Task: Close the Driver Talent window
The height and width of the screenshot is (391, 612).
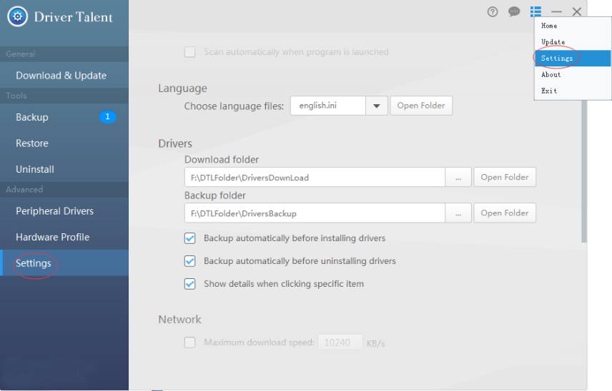Action: [x=577, y=11]
